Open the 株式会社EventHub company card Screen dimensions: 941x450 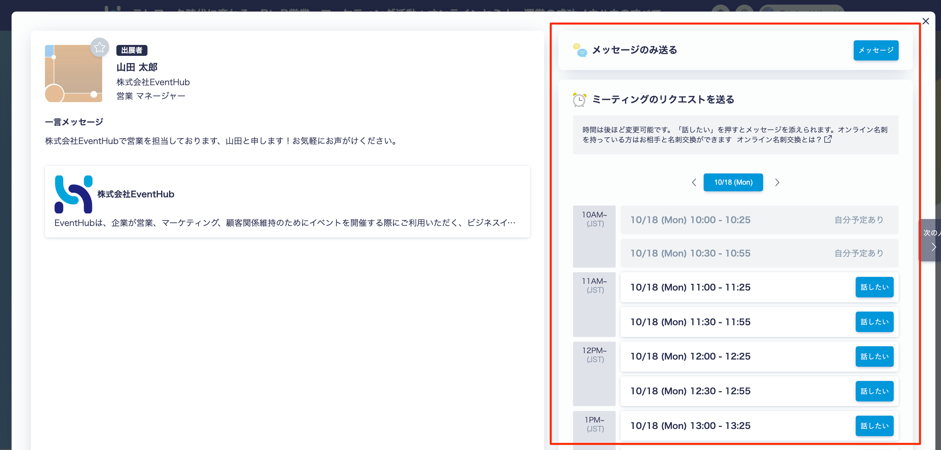click(287, 202)
